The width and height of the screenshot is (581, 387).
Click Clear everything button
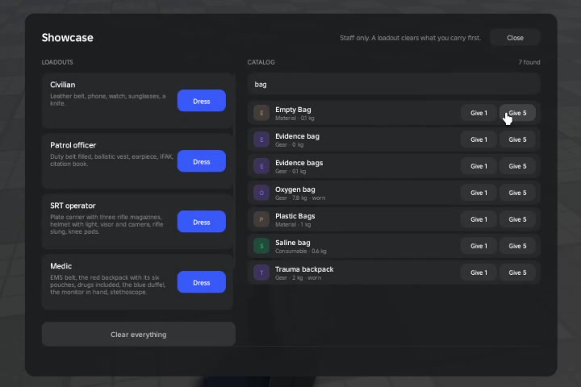pos(139,335)
